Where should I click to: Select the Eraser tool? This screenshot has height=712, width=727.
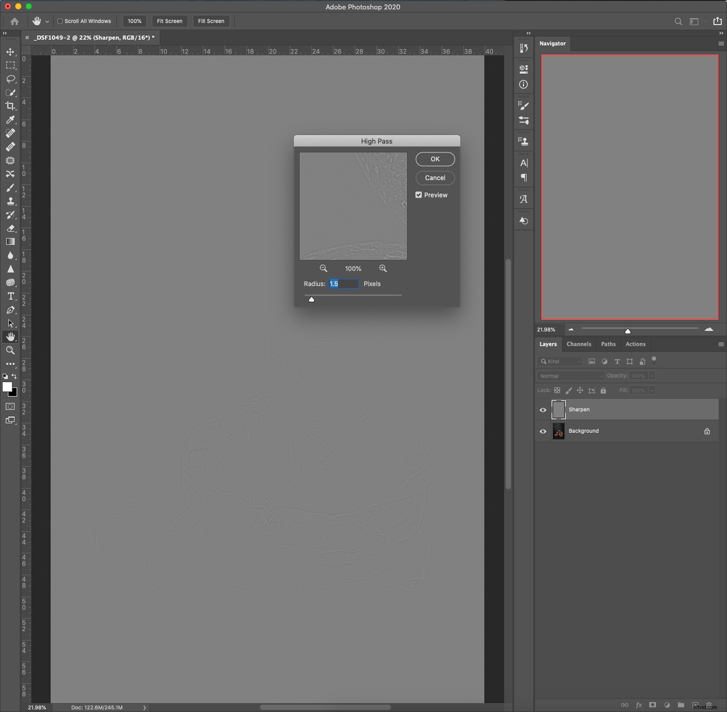(10, 228)
